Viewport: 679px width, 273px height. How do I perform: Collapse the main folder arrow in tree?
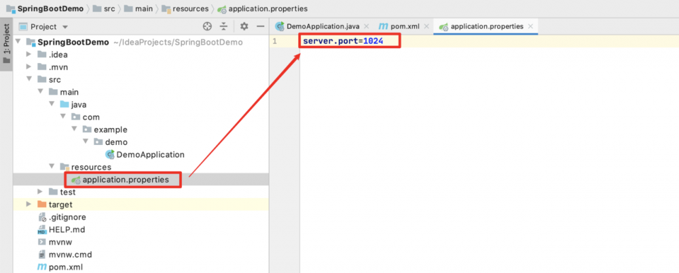coord(40,92)
